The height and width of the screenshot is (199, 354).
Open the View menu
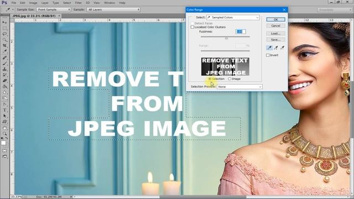pos(97,3)
